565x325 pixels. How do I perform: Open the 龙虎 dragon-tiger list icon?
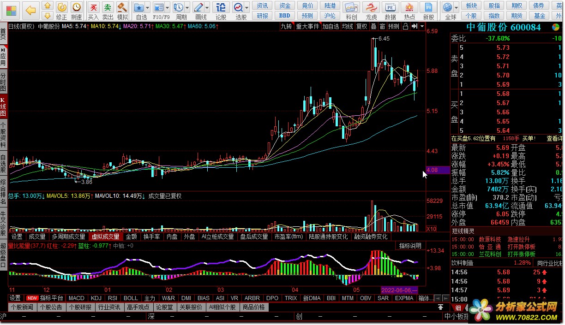point(371,7)
